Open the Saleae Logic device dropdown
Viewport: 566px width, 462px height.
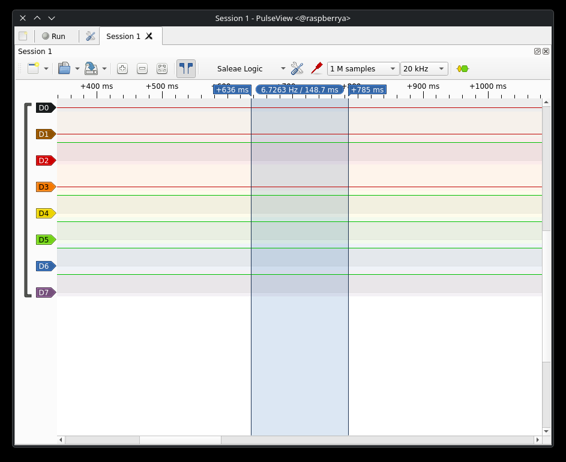click(x=250, y=68)
